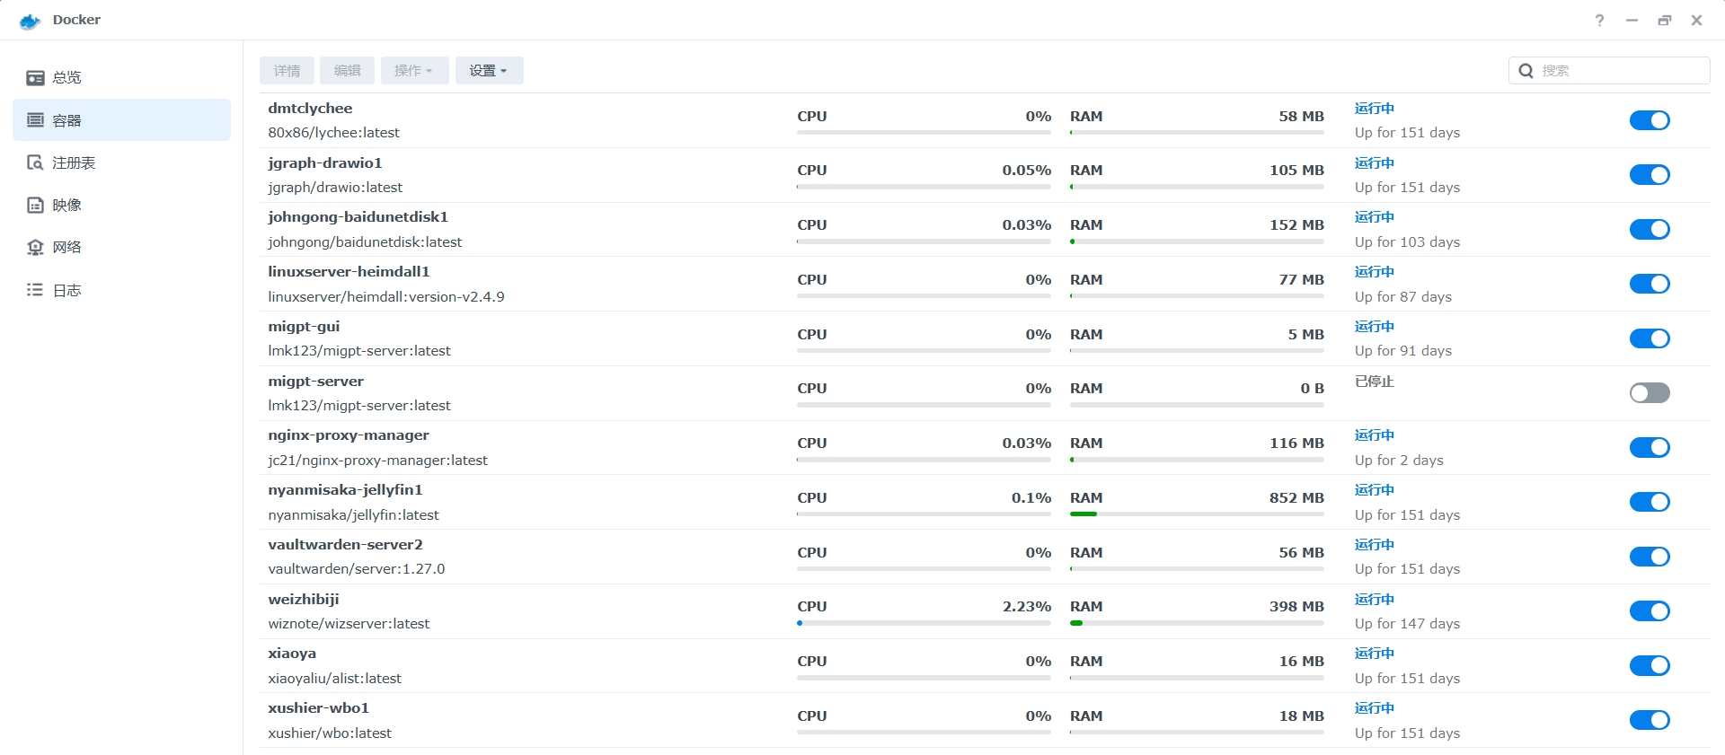Select the migpt-server container name
This screenshot has width=1725, height=755.
click(x=315, y=382)
